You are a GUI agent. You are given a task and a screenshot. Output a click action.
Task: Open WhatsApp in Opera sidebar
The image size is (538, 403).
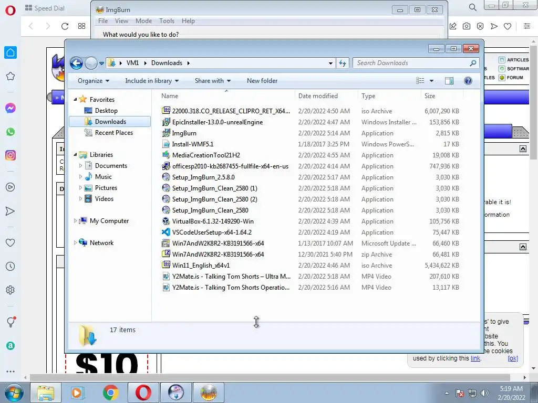pyautogui.click(x=11, y=132)
